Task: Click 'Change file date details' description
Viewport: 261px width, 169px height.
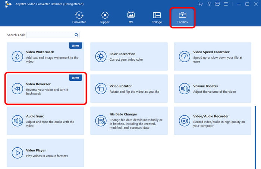Action: (136, 124)
